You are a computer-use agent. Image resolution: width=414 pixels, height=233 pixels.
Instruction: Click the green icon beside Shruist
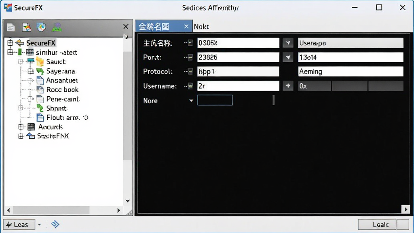[40, 108]
